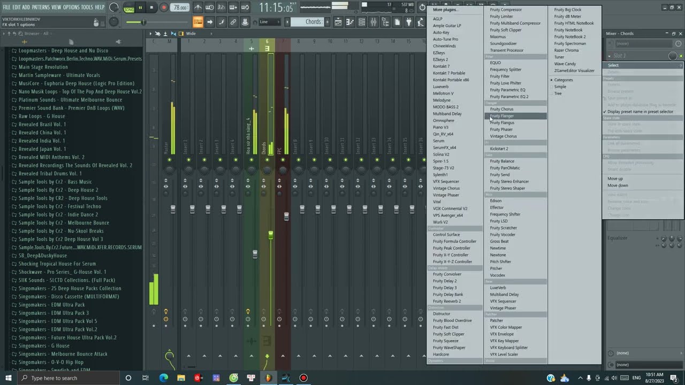Click the countdown before recording icon
This screenshot has width=685, height=385.
222,7
